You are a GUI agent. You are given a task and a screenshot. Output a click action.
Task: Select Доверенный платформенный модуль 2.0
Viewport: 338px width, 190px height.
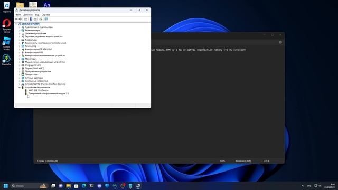[x=49, y=94]
